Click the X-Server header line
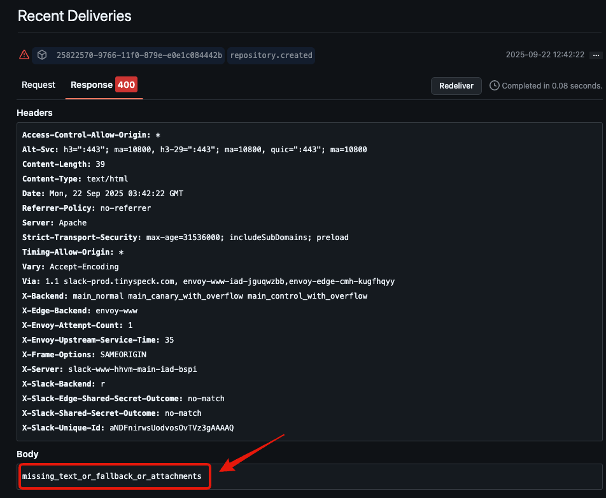Viewport: 606px width, 498px height. pos(109,369)
